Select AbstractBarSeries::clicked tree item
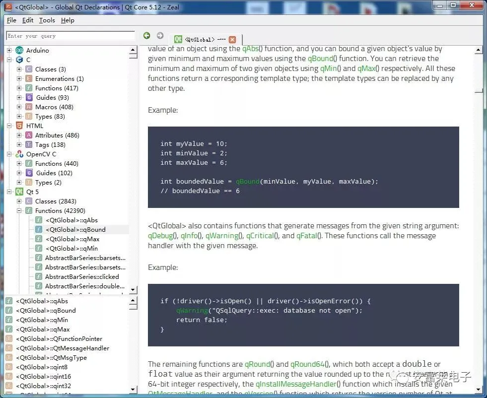Image resolution: width=487 pixels, height=398 pixels. coord(82,276)
